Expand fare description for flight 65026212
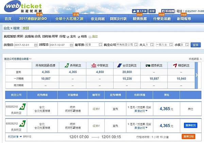 click(x=141, y=128)
